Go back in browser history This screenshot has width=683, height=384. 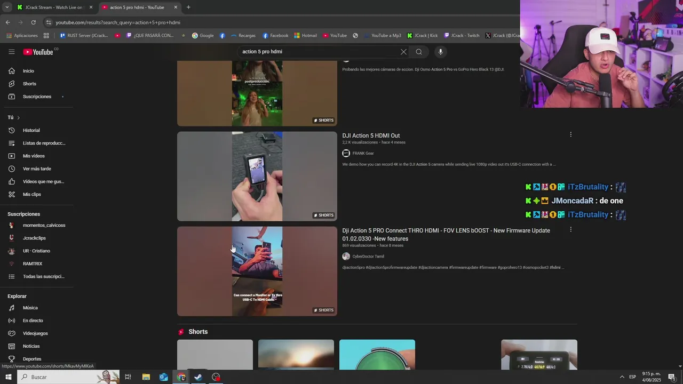[x=7, y=22]
